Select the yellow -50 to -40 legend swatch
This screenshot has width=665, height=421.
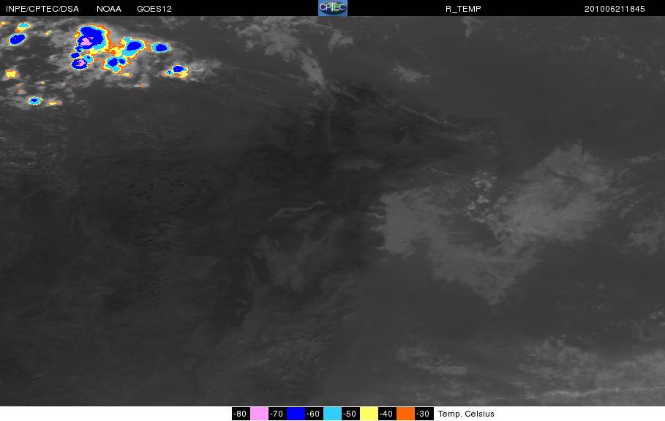click(x=369, y=414)
